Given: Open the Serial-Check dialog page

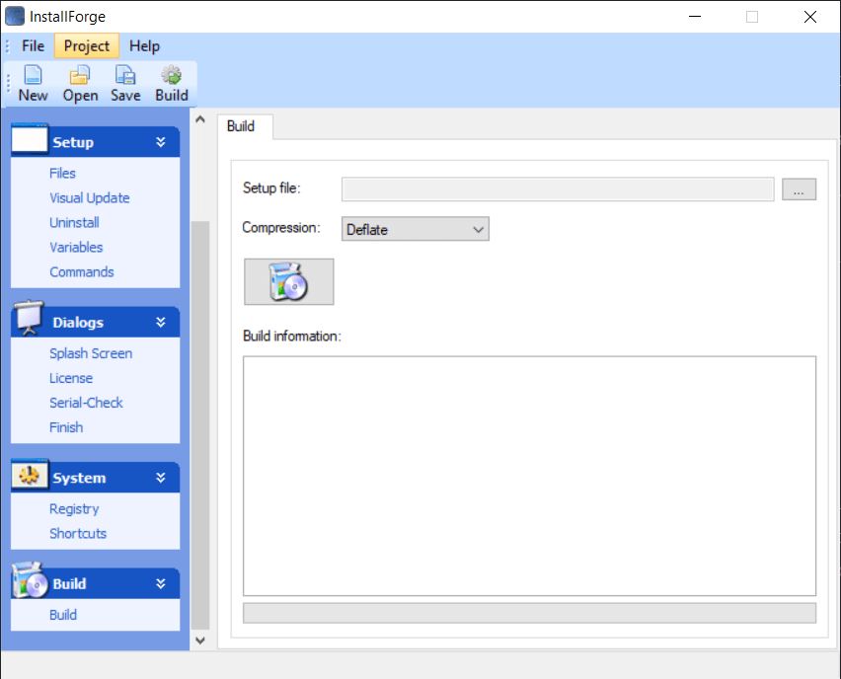Looking at the screenshot, I should [x=86, y=403].
